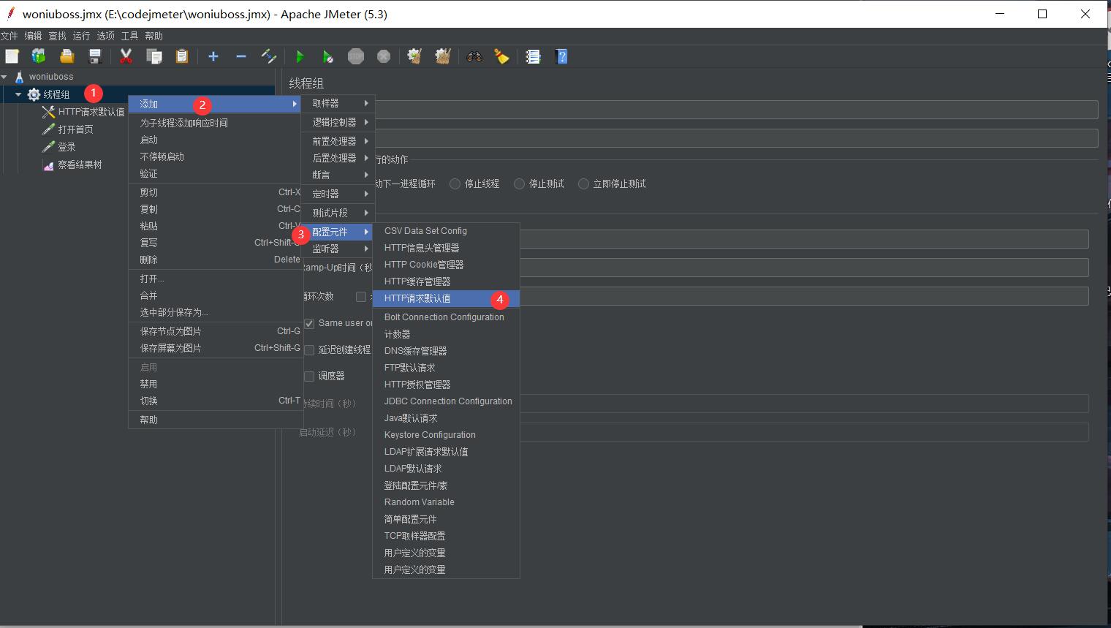Open the 编辑 menu
The height and width of the screenshot is (628, 1111).
coord(34,36)
